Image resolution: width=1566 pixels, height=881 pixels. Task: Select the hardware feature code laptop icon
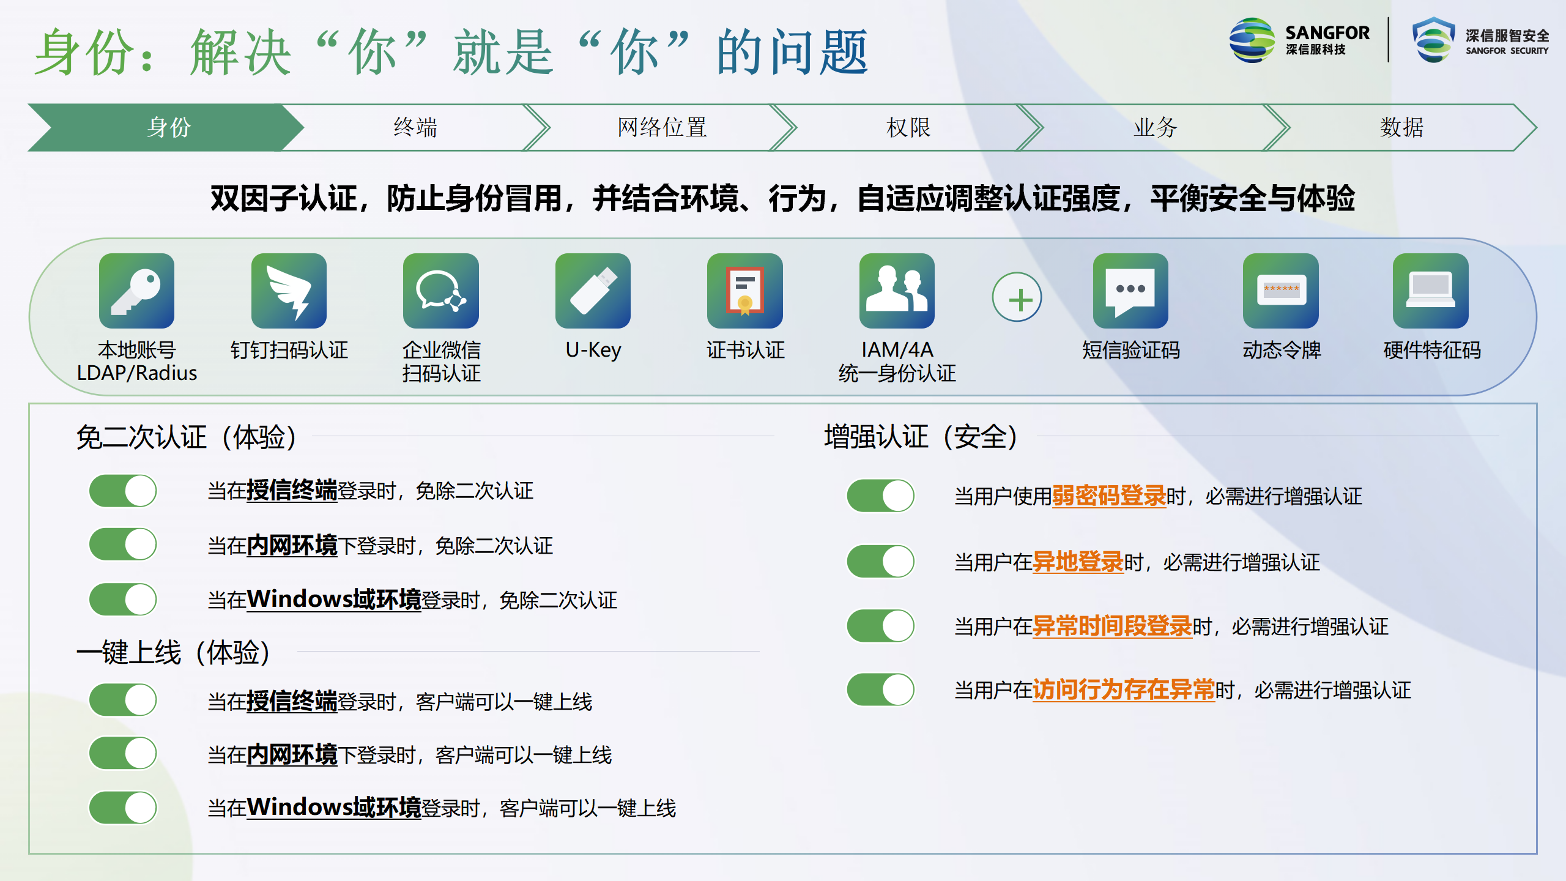[x=1431, y=291]
